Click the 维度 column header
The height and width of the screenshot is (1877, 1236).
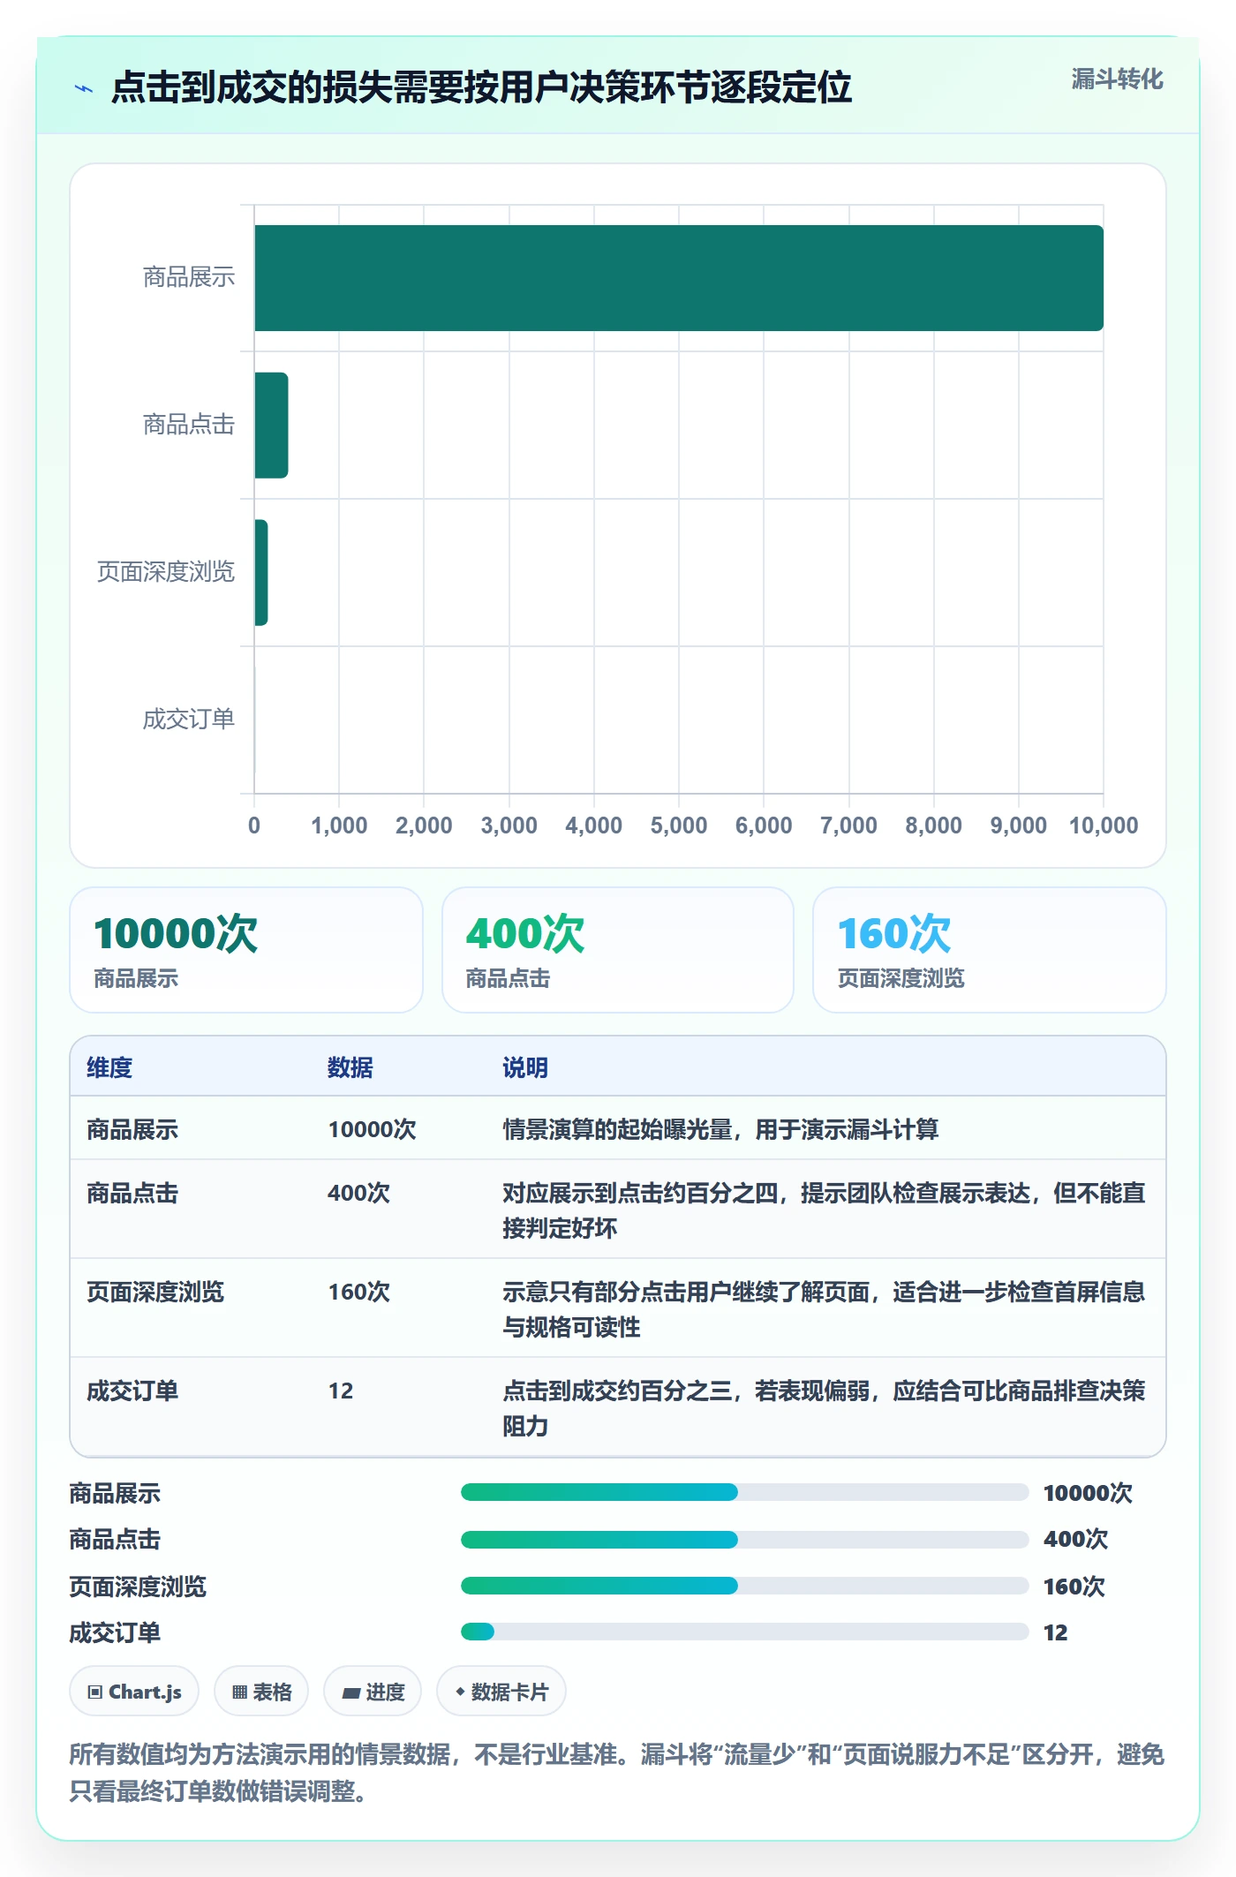(x=109, y=1067)
